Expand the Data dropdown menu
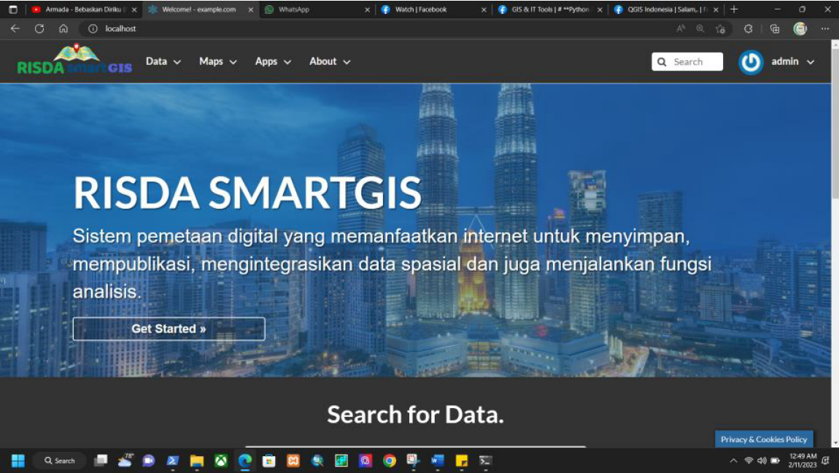The width and height of the screenshot is (839, 473). [163, 61]
